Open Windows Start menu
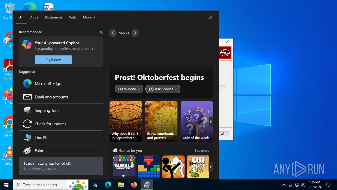 click(x=6, y=185)
